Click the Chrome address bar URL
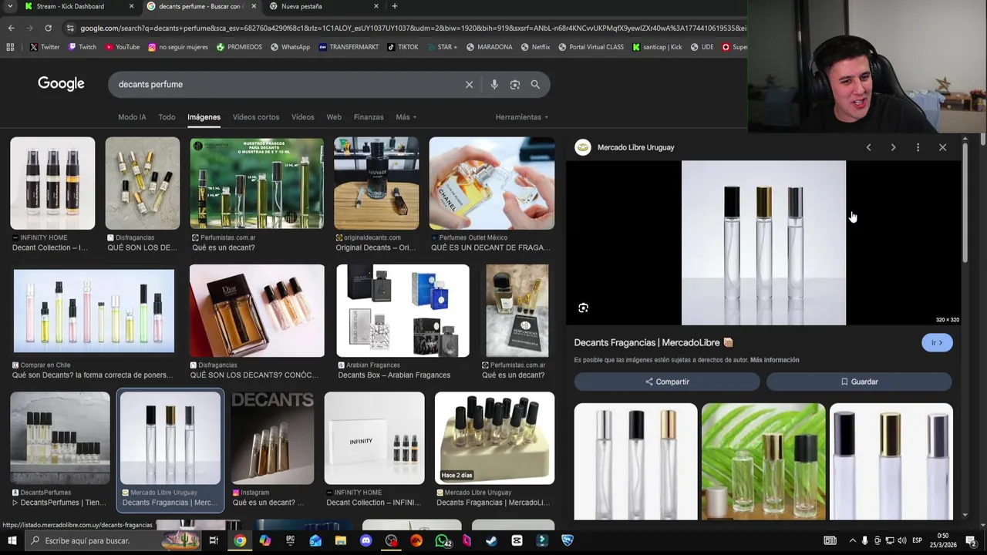Viewport: 987px width, 555px height. [413, 29]
